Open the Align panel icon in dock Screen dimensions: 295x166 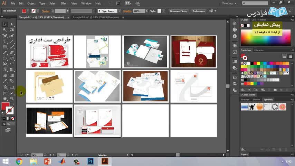(x=235, y=84)
